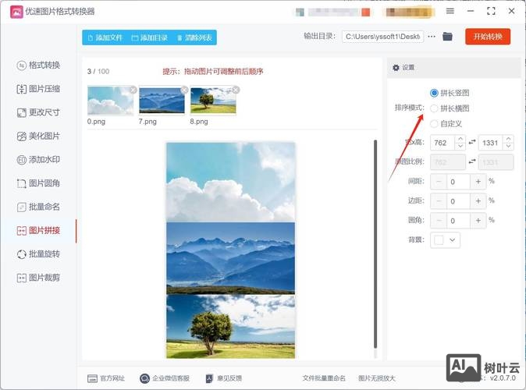The height and width of the screenshot is (390, 526).
Task: Select the 图片拼接 image stitching section
Action: pos(38,230)
